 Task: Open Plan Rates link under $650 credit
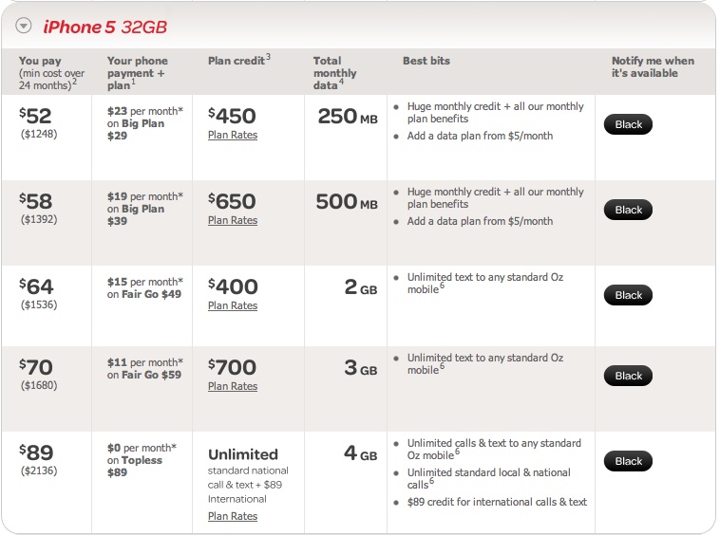click(x=233, y=221)
